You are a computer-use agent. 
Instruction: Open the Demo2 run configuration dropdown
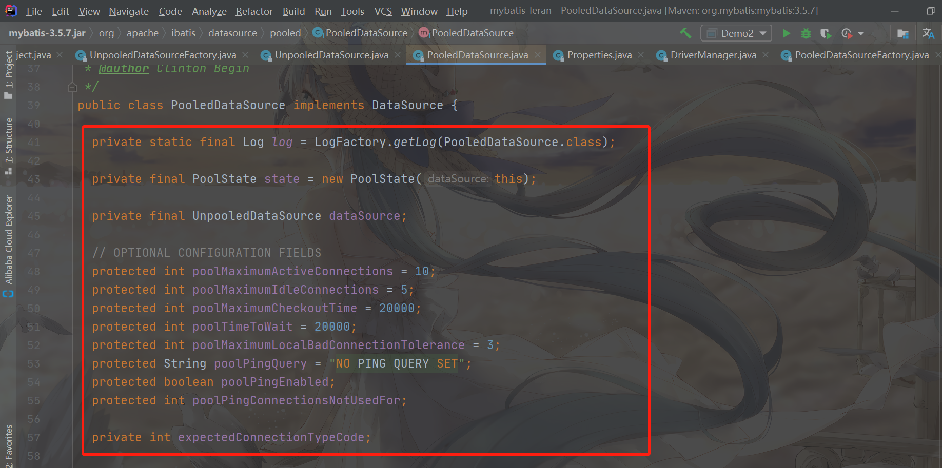pyautogui.click(x=736, y=33)
